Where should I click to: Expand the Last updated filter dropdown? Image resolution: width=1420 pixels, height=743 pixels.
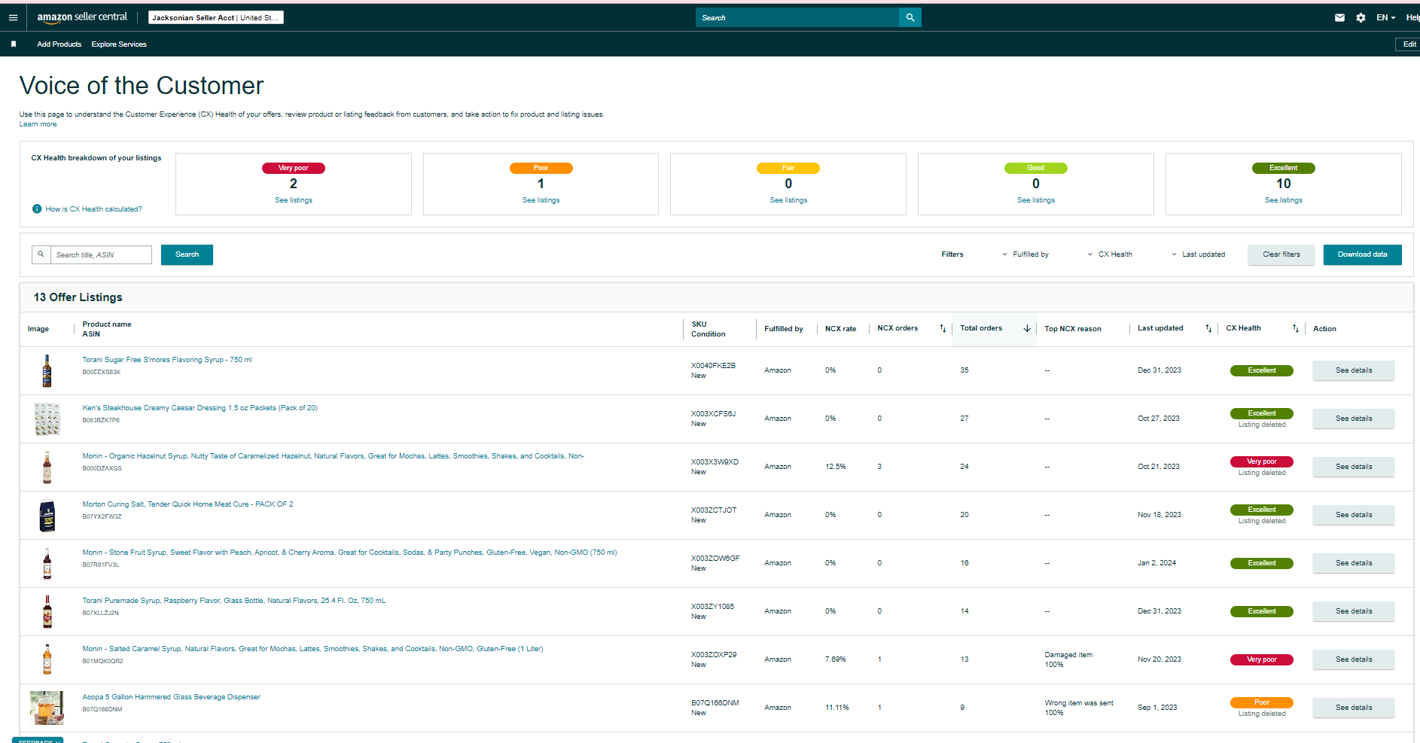pos(1198,254)
